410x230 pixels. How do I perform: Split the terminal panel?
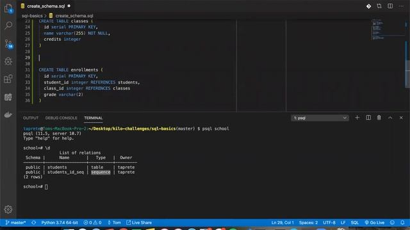click(x=368, y=118)
